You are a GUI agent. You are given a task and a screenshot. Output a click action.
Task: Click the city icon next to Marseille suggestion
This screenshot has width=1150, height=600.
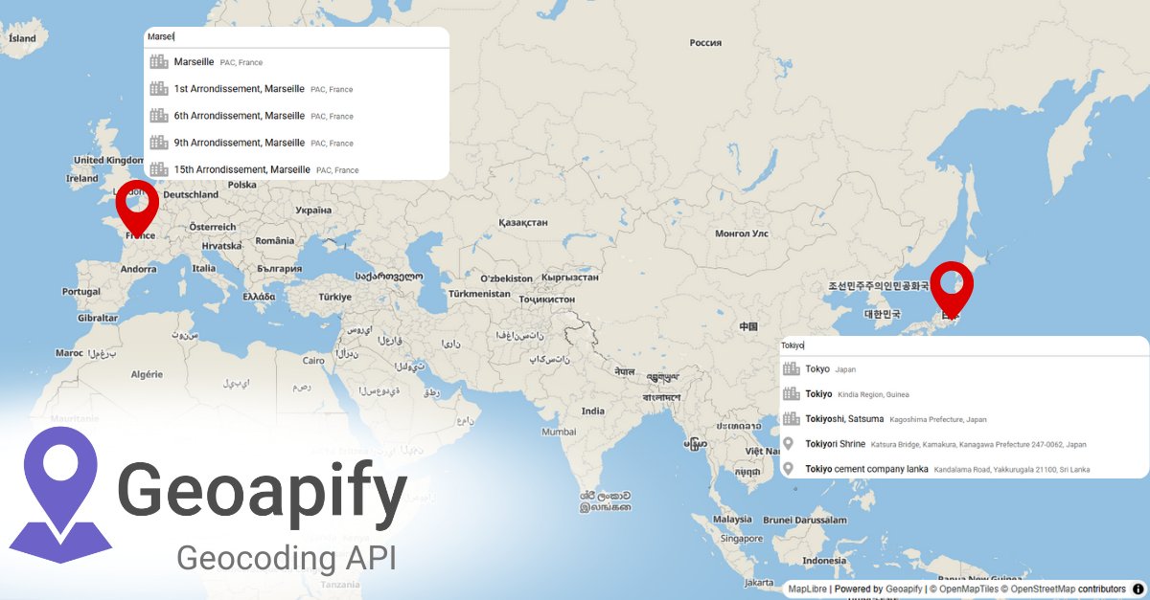(159, 61)
